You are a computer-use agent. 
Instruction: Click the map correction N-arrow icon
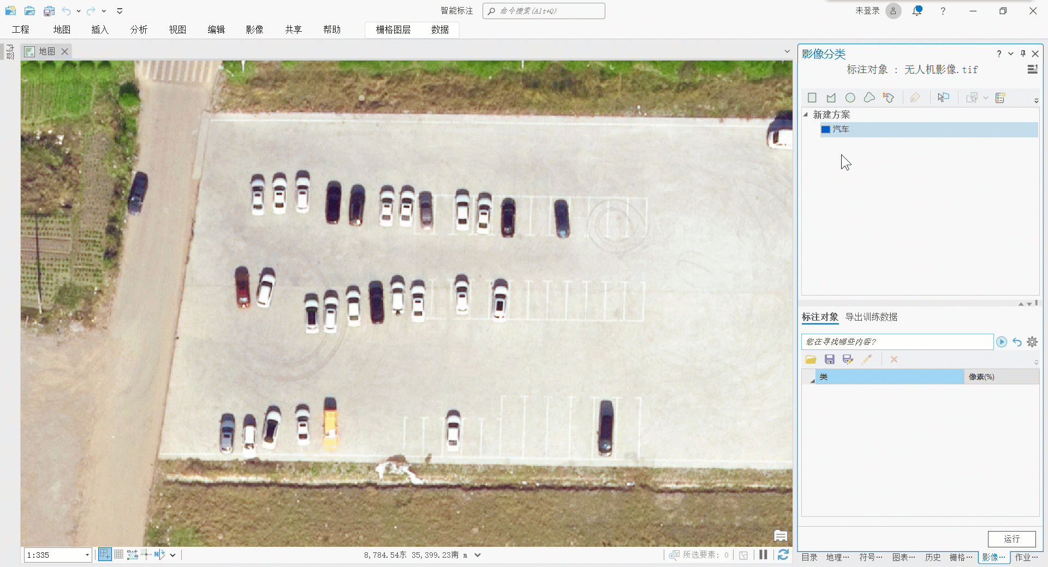coord(159,554)
